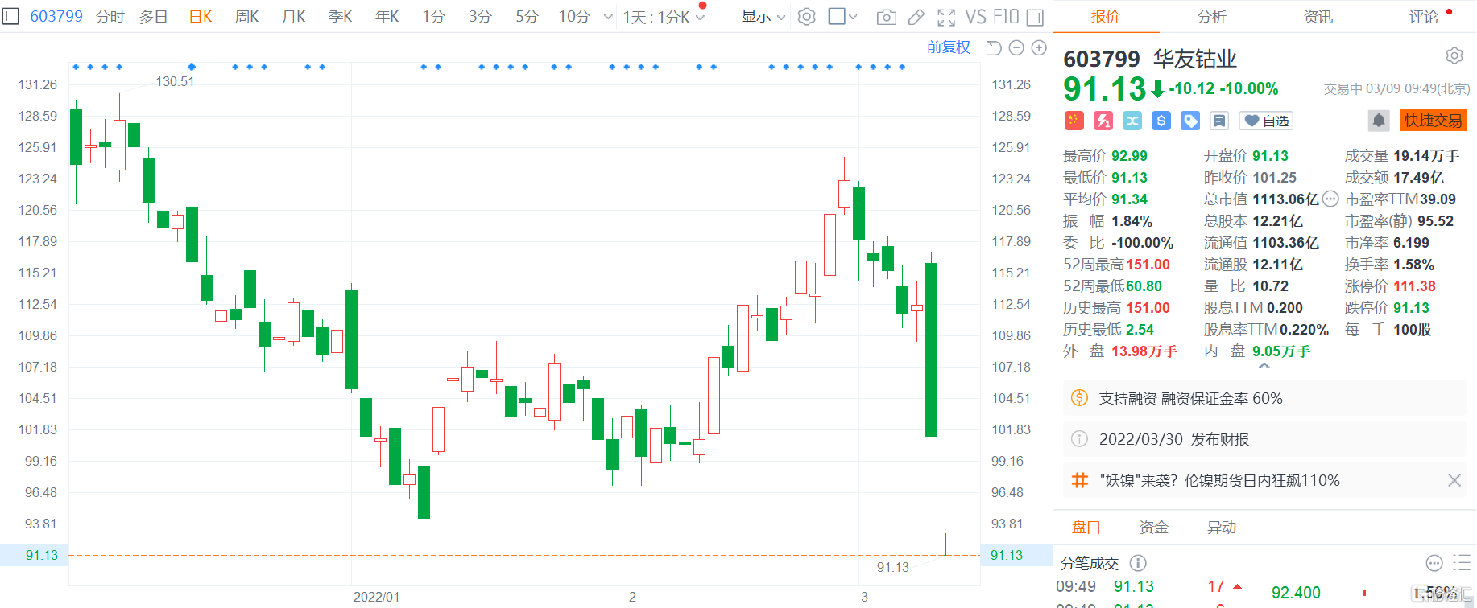Open chart settings gear icon
Screen dimensions: 1477x608
pos(806,17)
